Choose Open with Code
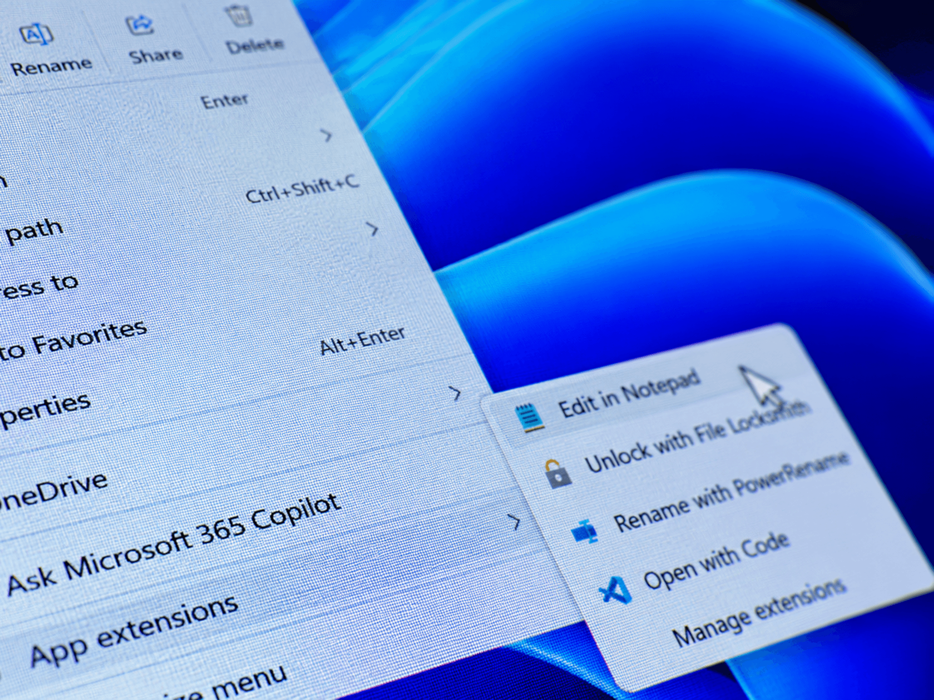This screenshot has height=700, width=934. 717,561
